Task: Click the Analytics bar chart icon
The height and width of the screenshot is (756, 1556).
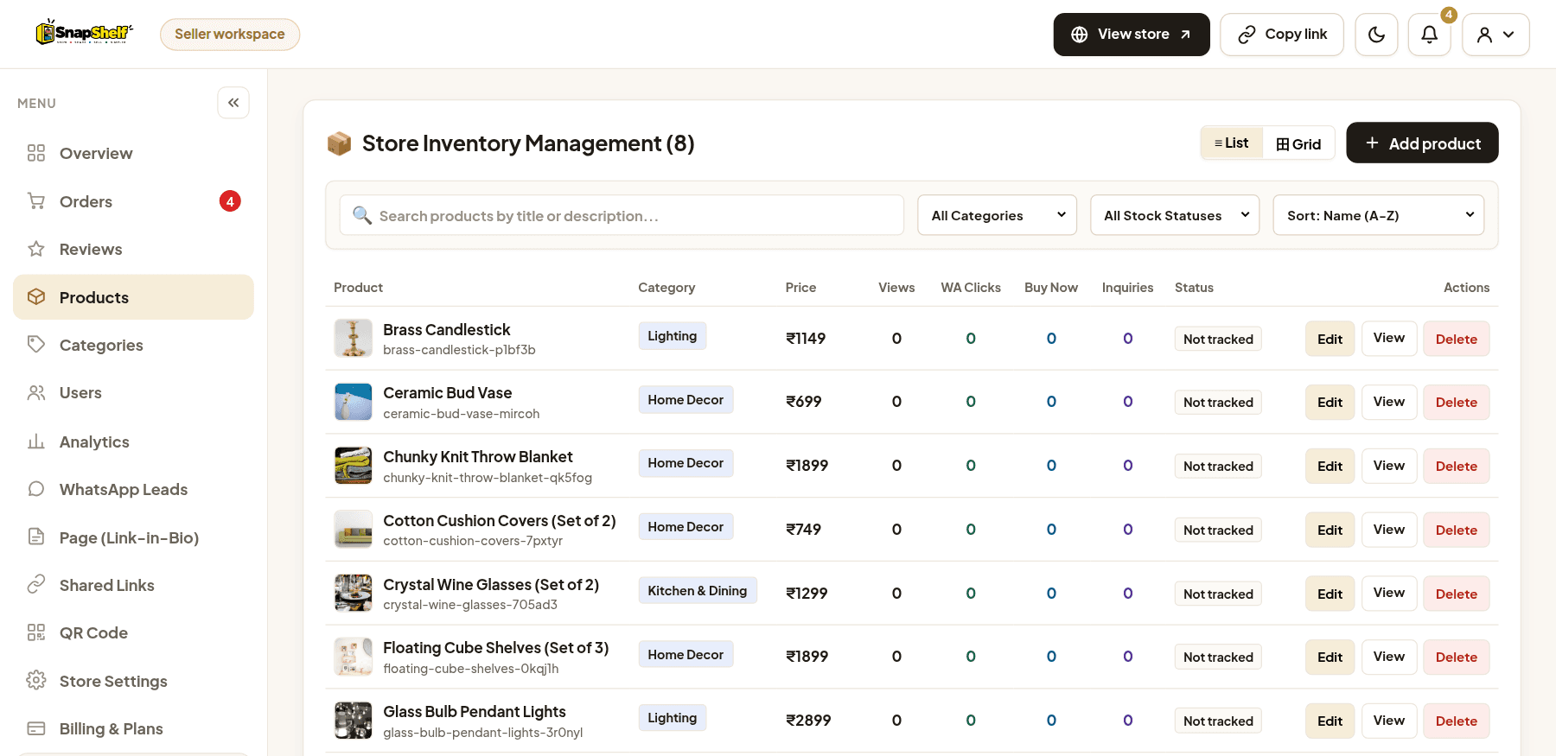Action: 36,442
